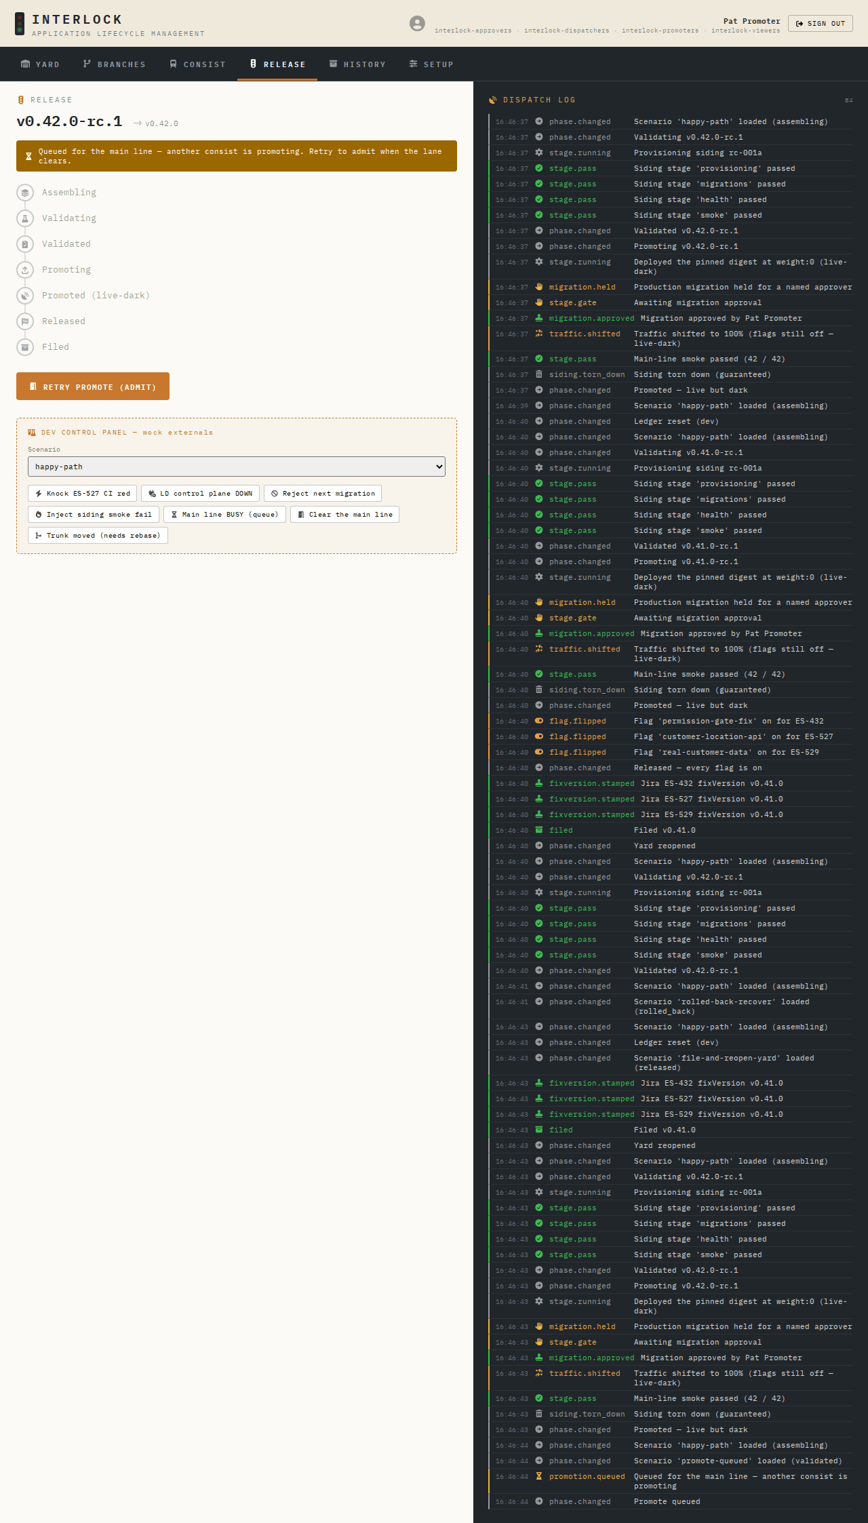868x1523 pixels.
Task: Click LD control plane DOWN button
Action: point(200,494)
